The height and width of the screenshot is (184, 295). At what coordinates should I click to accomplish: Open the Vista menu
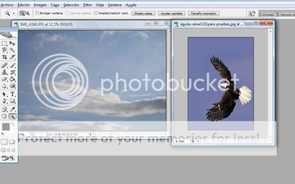100,5
